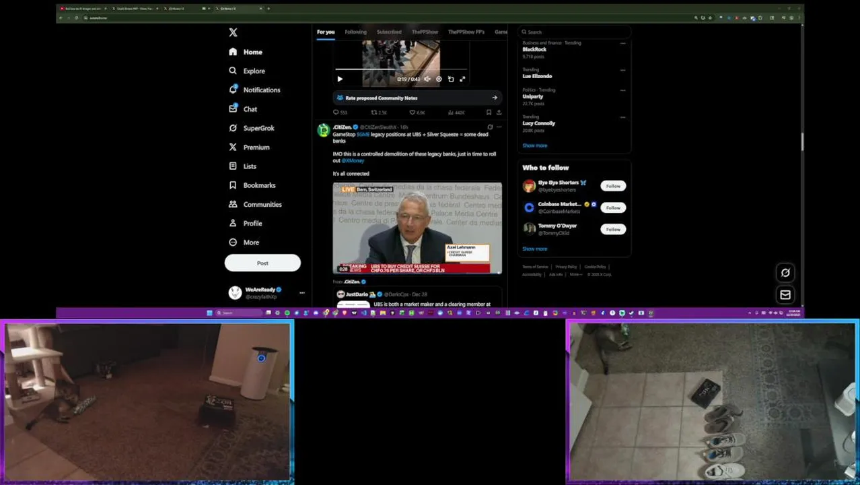Image resolution: width=860 pixels, height=485 pixels.
Task: Open more options for Uniparty trend
Action: pyautogui.click(x=622, y=90)
